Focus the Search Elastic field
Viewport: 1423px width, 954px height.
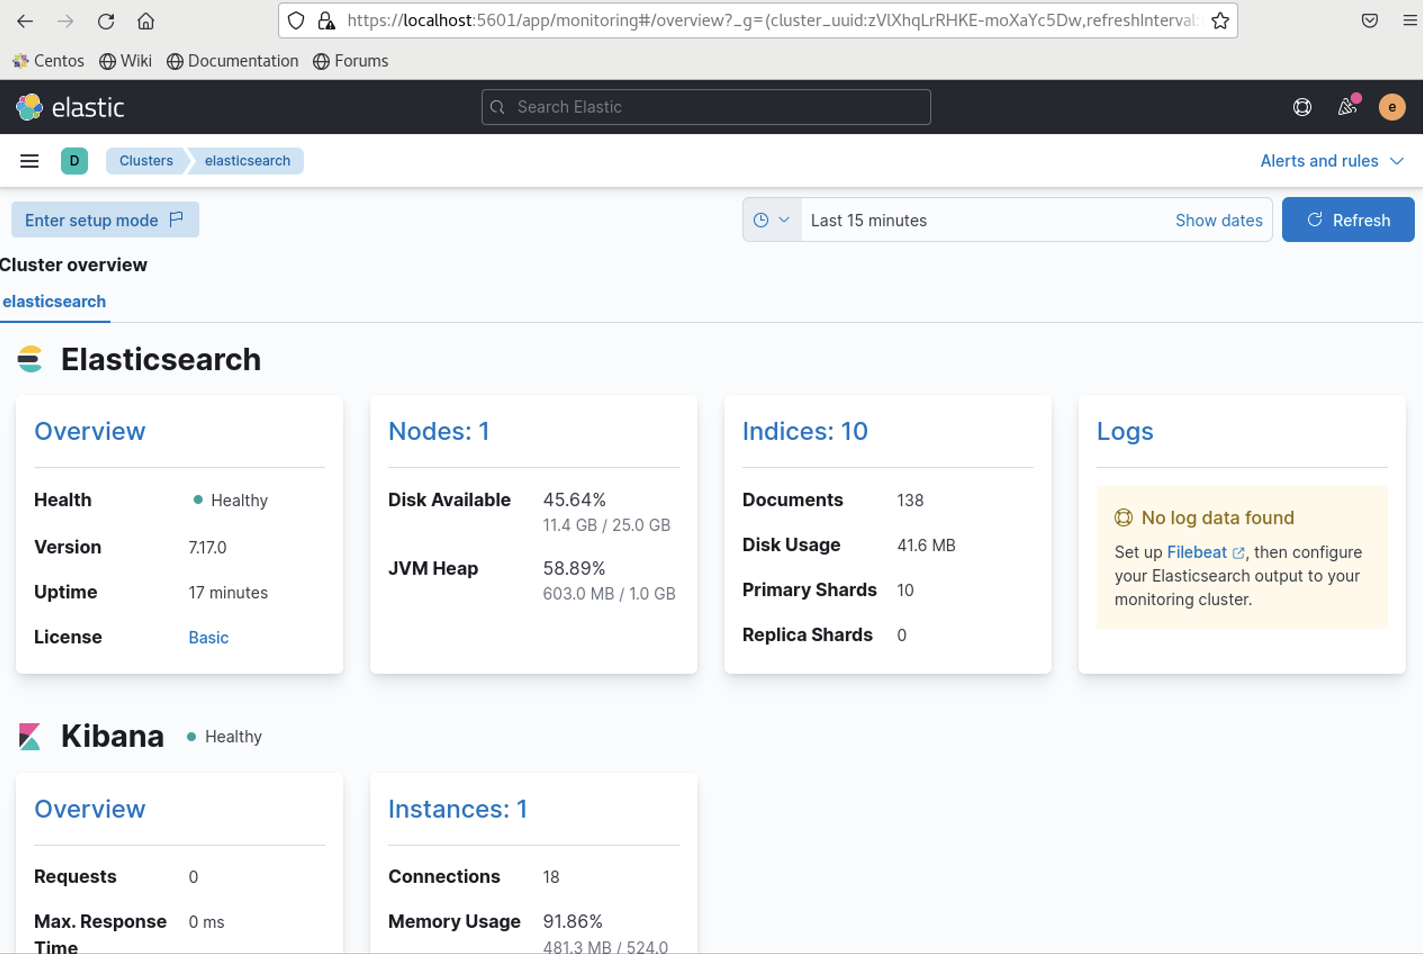coord(706,107)
